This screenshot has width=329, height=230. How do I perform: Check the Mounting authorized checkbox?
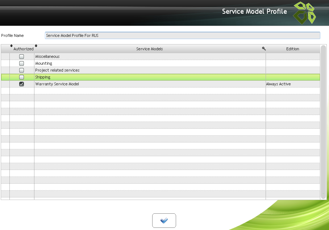[22, 63]
